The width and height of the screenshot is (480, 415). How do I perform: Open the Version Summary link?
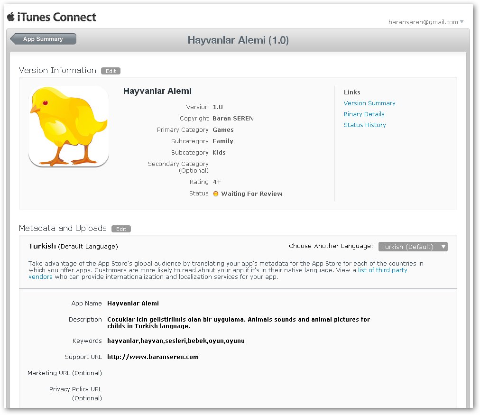(369, 103)
